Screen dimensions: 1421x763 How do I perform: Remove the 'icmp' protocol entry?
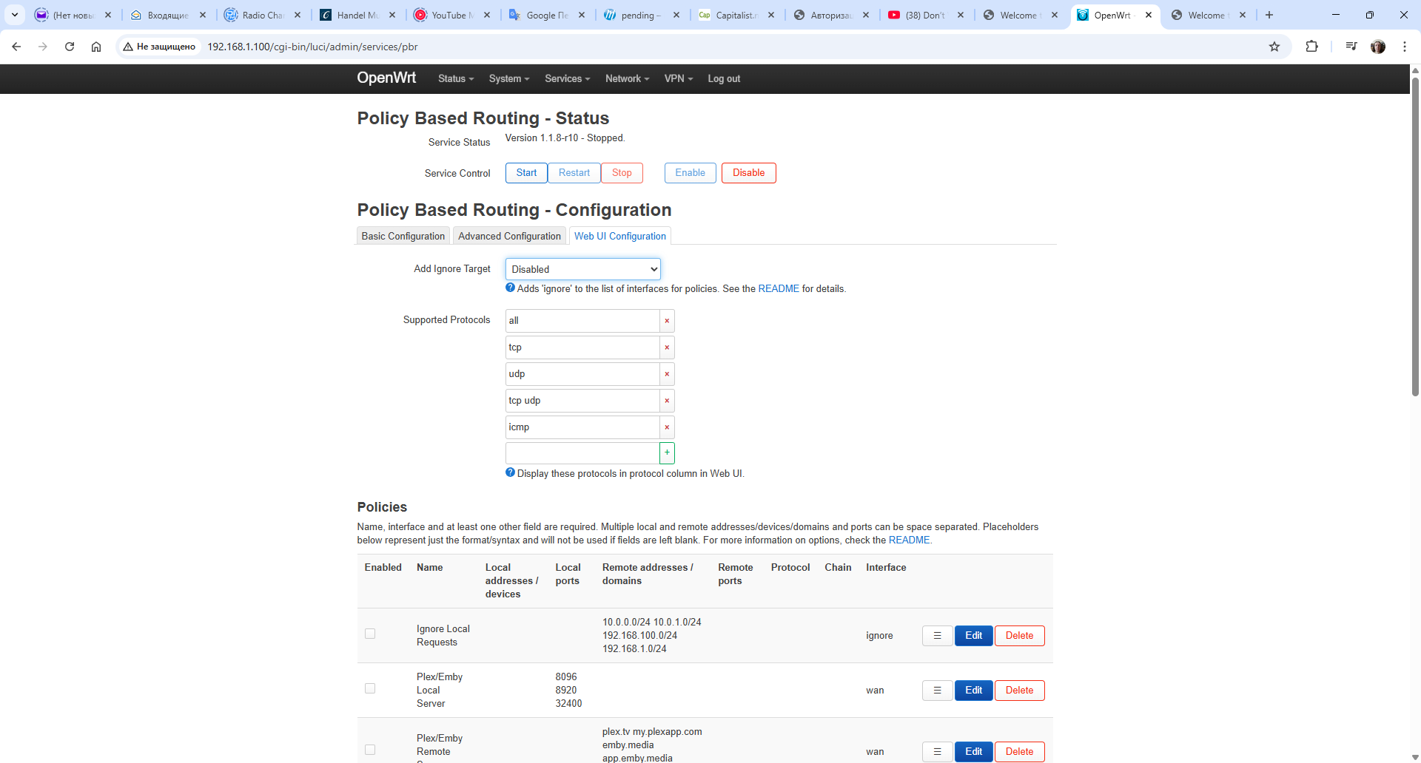point(667,427)
